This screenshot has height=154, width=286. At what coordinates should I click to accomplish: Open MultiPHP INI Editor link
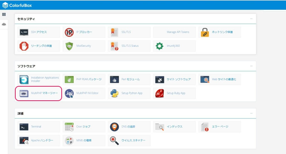(87, 93)
